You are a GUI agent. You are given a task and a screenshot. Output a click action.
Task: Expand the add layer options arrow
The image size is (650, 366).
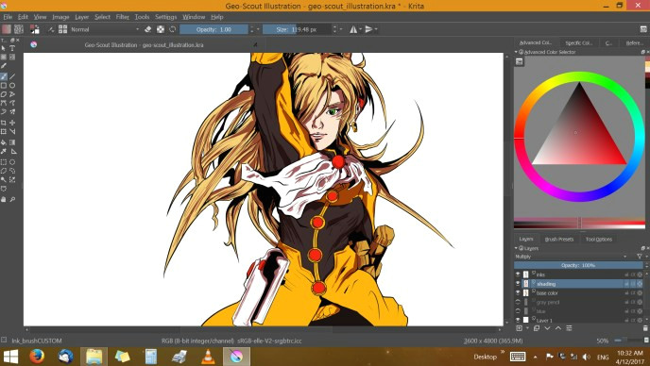pyautogui.click(x=527, y=328)
